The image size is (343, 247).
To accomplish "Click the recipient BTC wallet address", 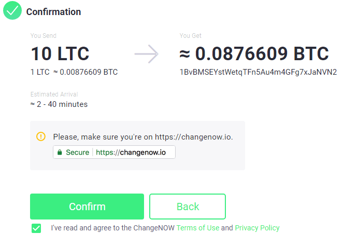I will coord(258,72).
